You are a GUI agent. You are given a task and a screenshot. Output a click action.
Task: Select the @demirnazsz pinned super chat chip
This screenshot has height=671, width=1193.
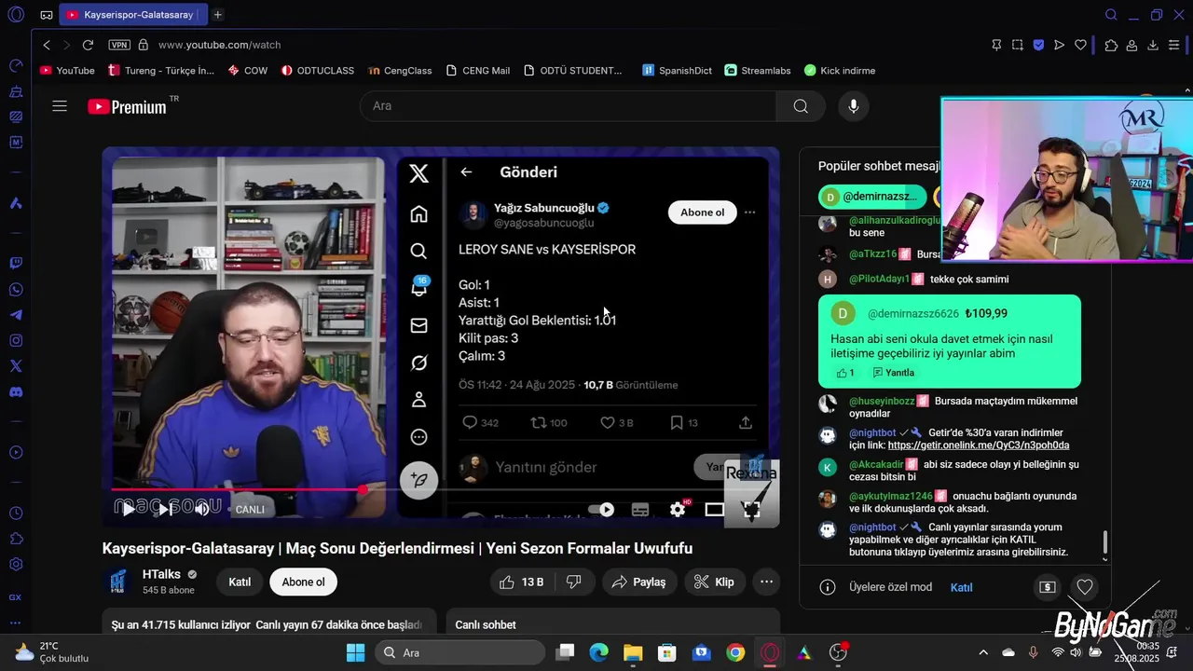tap(872, 197)
